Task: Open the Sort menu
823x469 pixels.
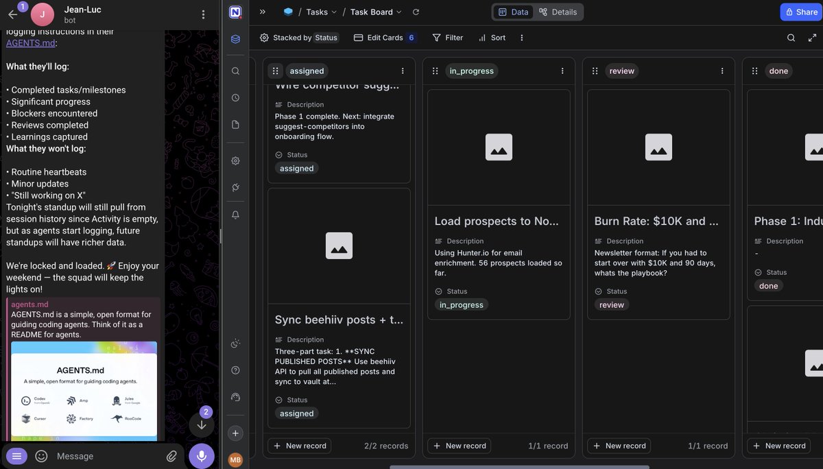Action: (492, 38)
